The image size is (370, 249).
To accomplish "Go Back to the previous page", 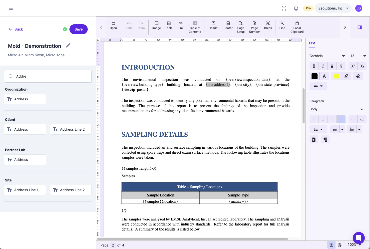I will (x=16, y=29).
